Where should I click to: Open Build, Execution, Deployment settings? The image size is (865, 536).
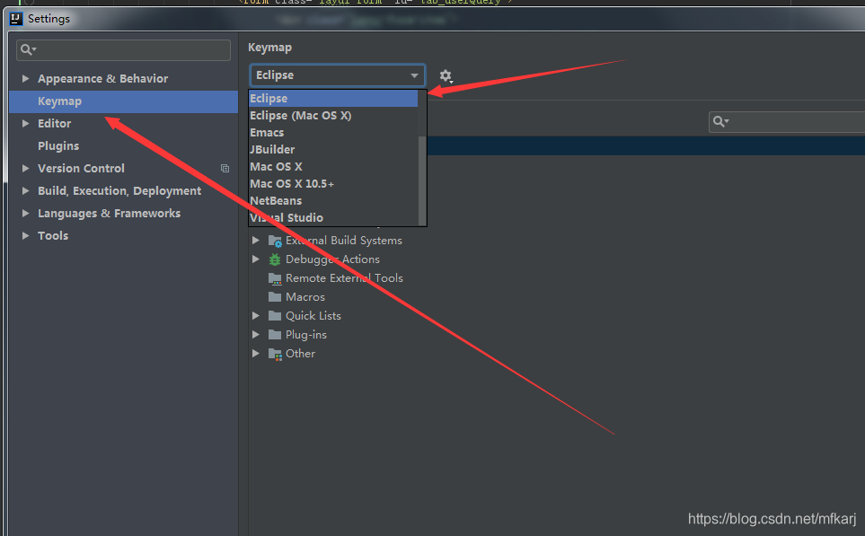119,191
